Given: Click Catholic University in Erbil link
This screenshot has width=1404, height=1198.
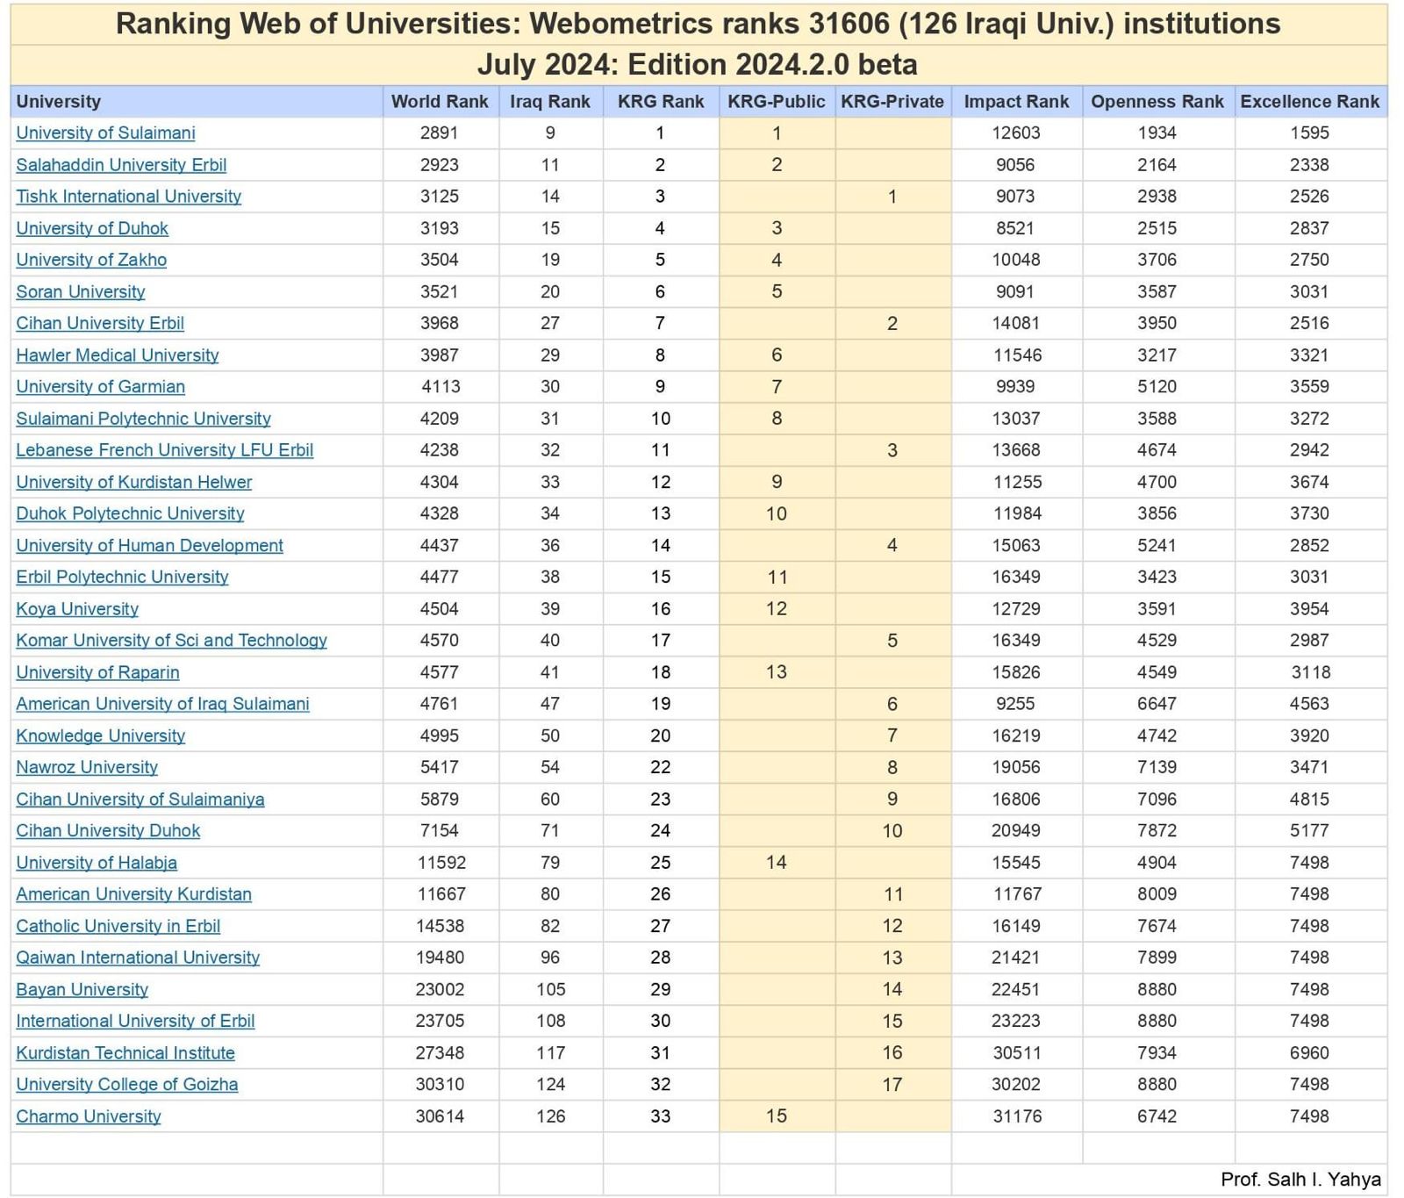Looking at the screenshot, I should click(118, 926).
